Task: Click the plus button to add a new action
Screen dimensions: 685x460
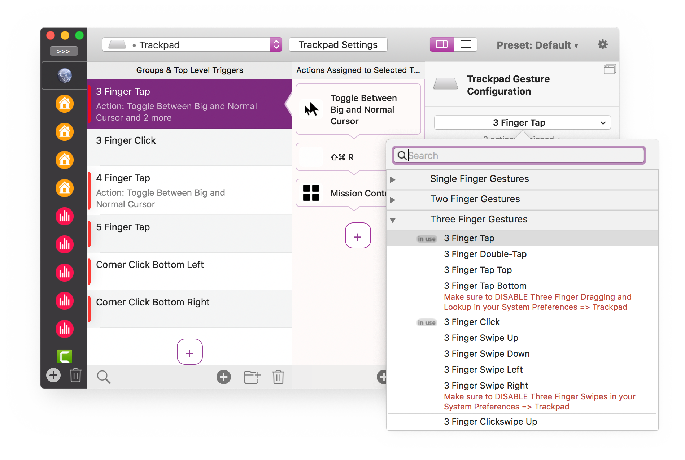Action: (x=358, y=236)
